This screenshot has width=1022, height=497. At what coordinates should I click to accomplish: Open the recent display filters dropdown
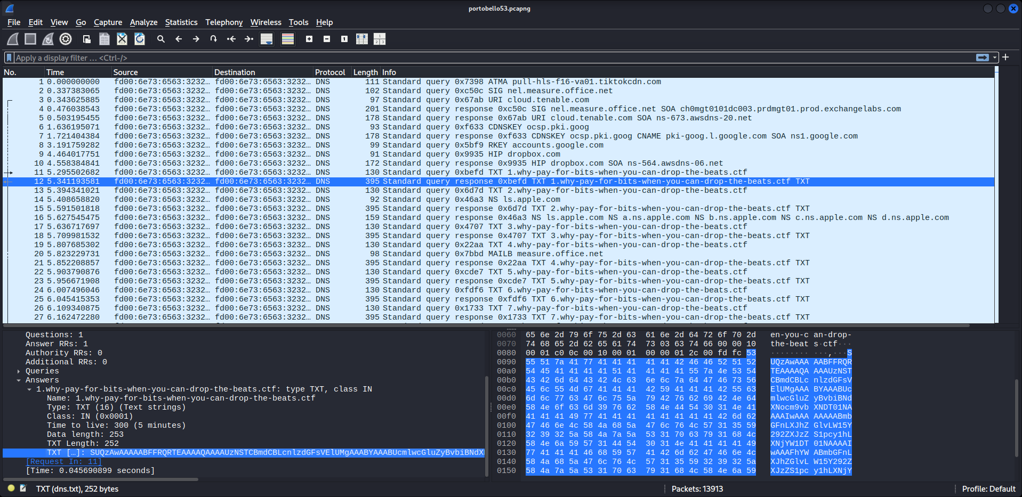[995, 58]
